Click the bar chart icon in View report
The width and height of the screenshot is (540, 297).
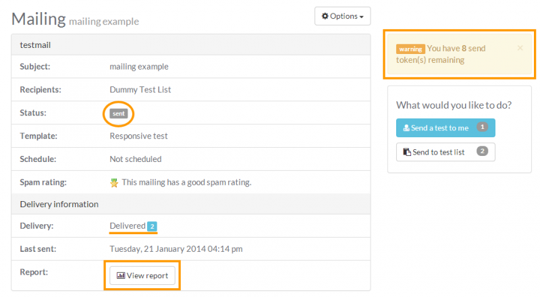pyautogui.click(x=121, y=275)
